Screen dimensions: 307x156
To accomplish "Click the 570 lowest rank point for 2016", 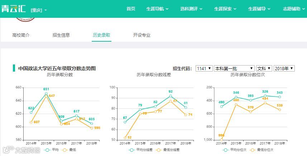I will click(x=251, y=112).
